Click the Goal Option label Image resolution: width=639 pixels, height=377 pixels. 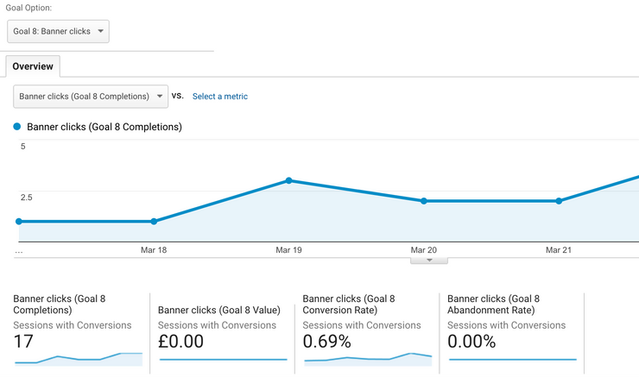(28, 8)
